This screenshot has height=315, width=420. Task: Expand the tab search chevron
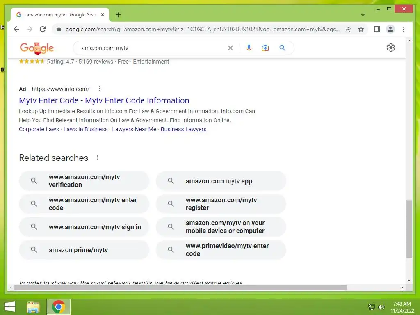click(x=363, y=15)
